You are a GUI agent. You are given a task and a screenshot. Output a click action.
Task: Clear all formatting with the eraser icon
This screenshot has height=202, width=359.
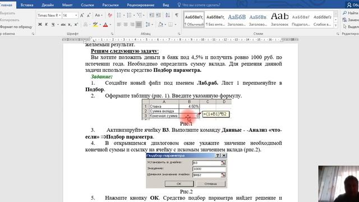[x=110, y=15]
